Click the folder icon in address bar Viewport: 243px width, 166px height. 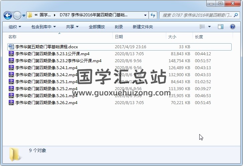point(30,15)
